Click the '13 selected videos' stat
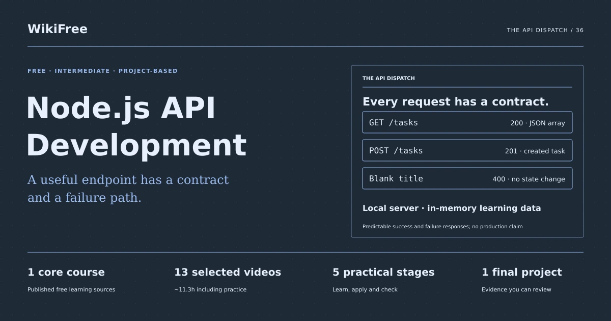The width and height of the screenshot is (611, 321). 228,272
